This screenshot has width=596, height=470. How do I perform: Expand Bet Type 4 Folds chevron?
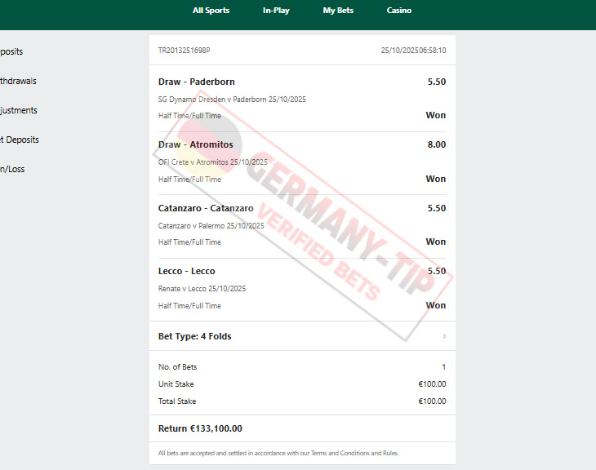click(444, 336)
